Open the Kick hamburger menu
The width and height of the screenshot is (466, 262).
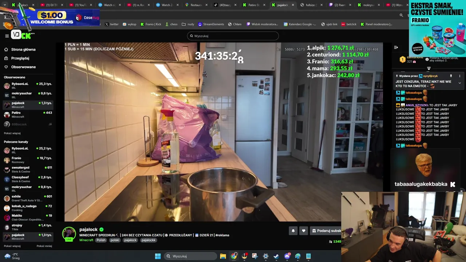[7, 36]
